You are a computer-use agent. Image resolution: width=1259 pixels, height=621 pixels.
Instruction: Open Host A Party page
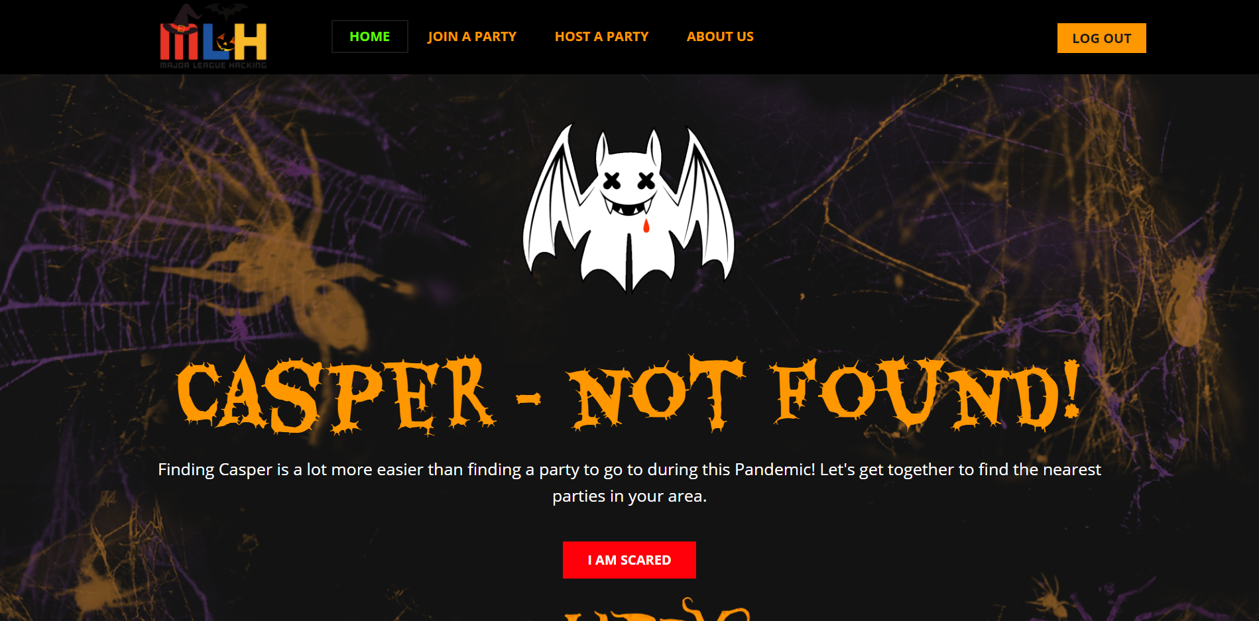[x=601, y=36]
